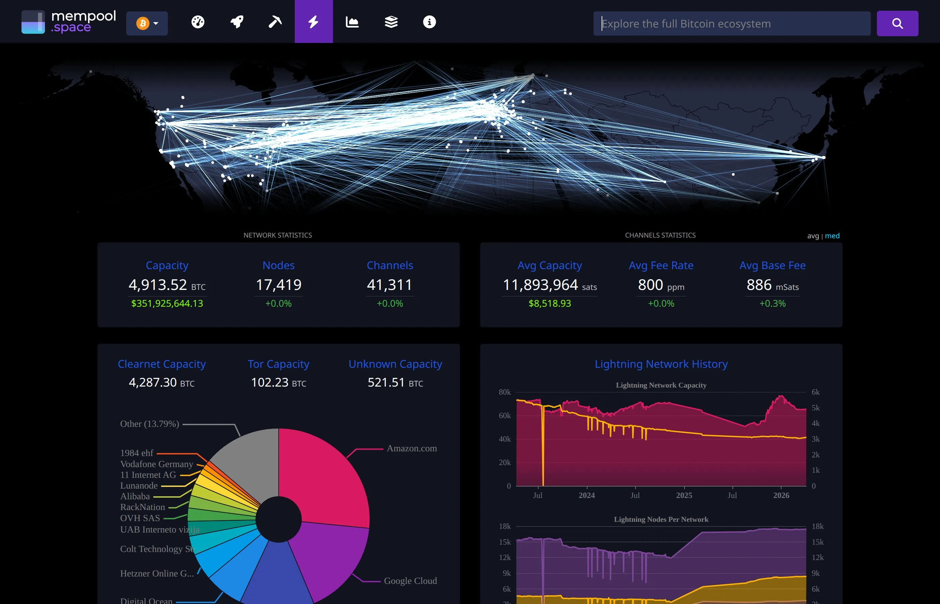Select the Lightning bolt tab

point(314,22)
